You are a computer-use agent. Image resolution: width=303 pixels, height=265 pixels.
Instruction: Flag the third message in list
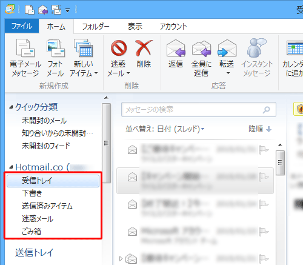tap(264, 204)
